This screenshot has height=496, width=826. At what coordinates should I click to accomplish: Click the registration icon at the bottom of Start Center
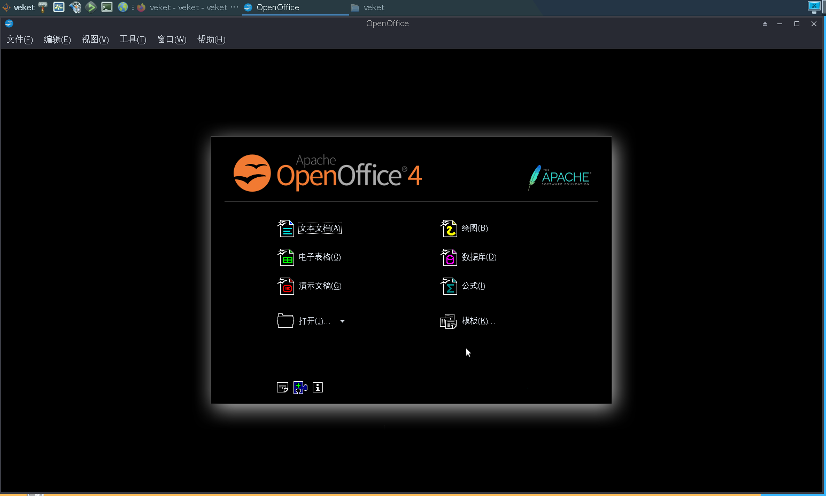point(283,388)
